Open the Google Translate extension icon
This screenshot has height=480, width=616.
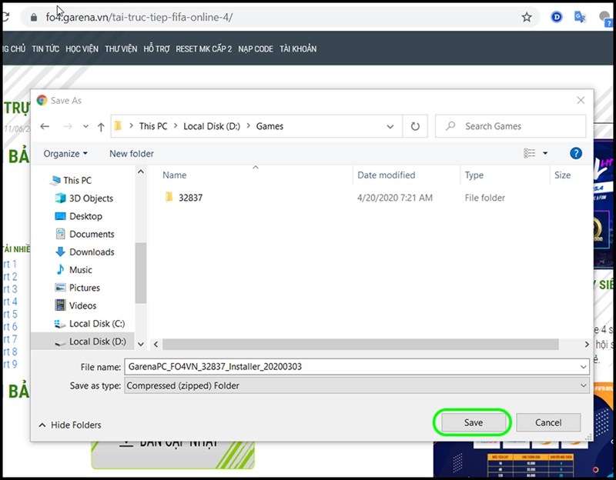[580, 17]
